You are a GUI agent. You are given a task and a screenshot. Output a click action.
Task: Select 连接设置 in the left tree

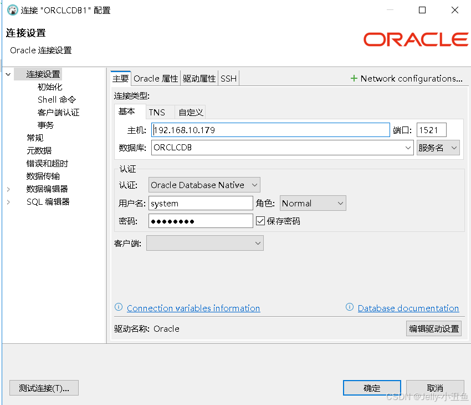tap(43, 74)
